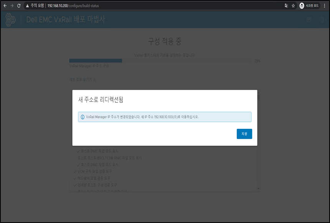This screenshot has width=330, height=223.
Task: Click message mentioning IP 192.168.10.100
Action: click(x=165, y=117)
